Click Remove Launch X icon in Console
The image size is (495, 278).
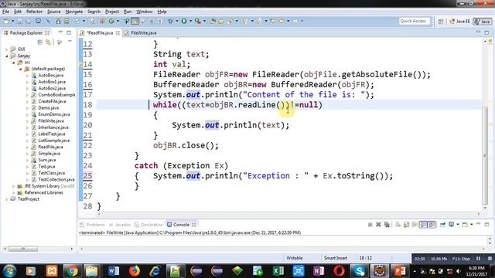378,225
